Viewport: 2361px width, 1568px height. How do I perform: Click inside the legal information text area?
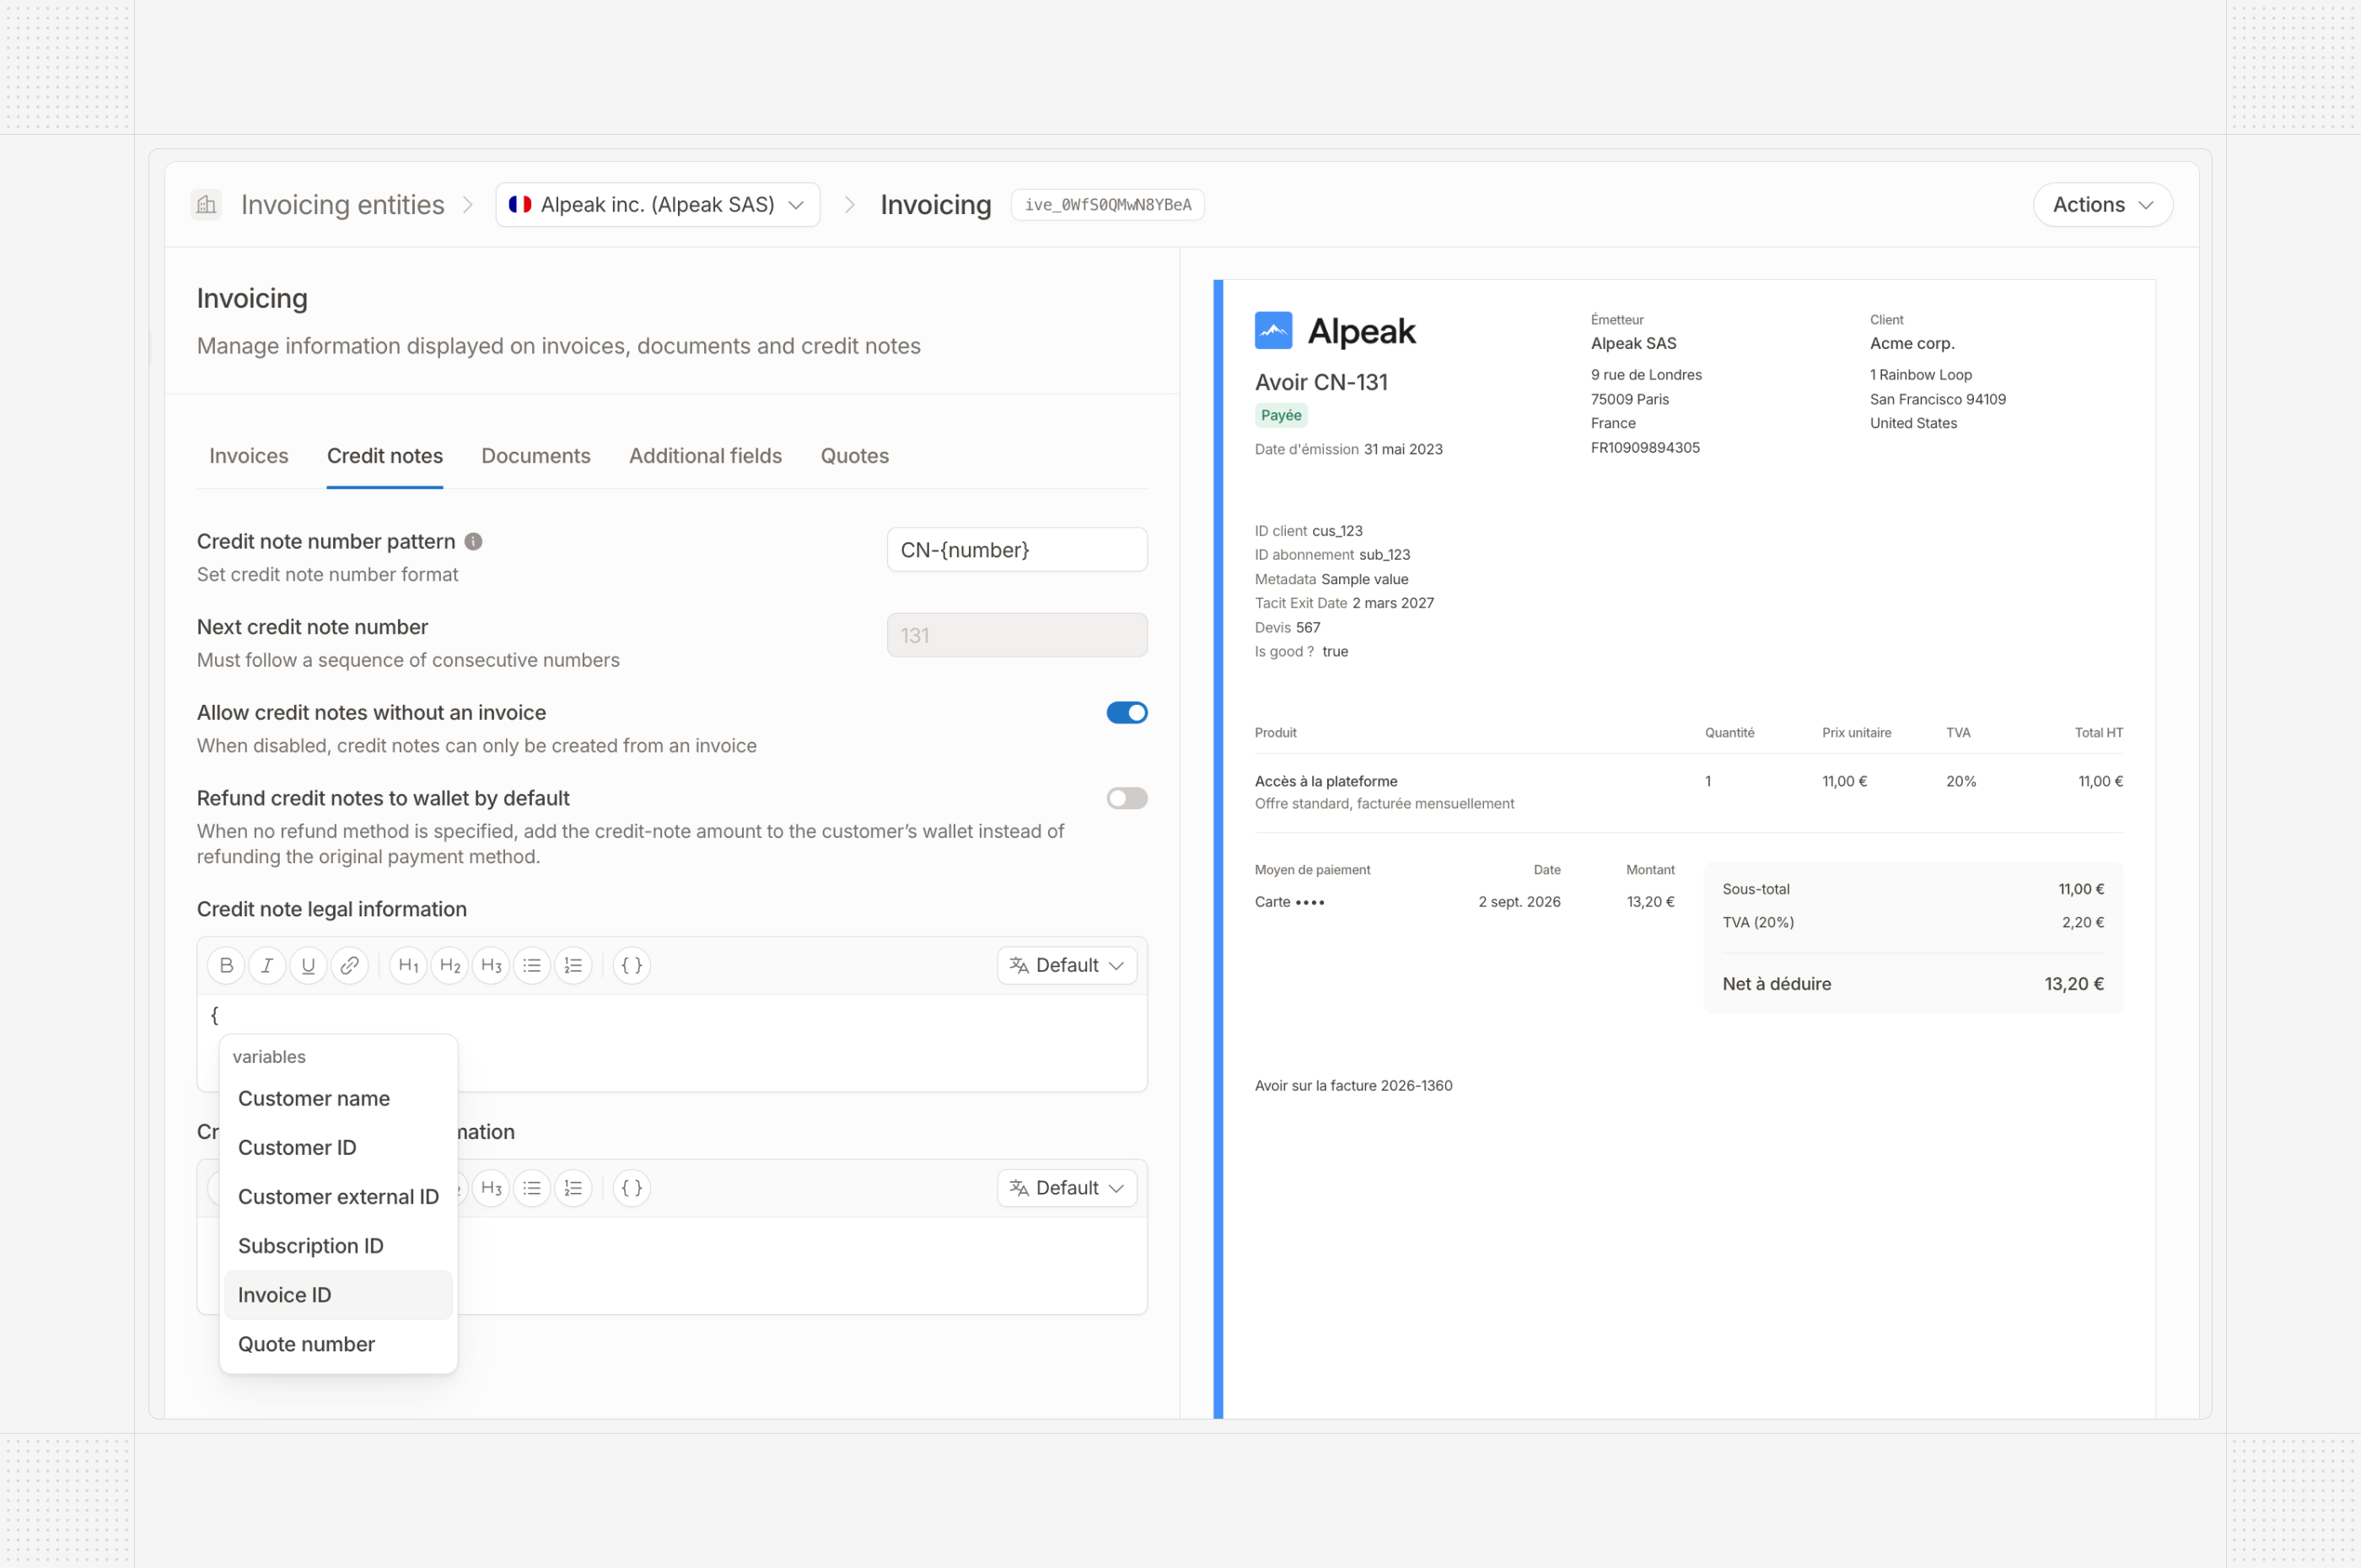click(x=672, y=1042)
